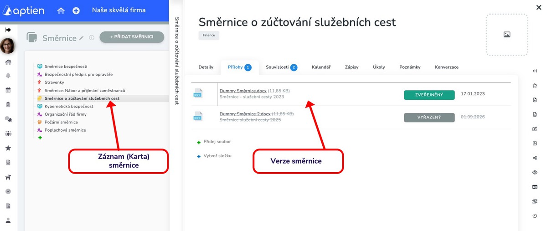
Task: Click the date 17.01.2023
Action: pyautogui.click(x=473, y=94)
